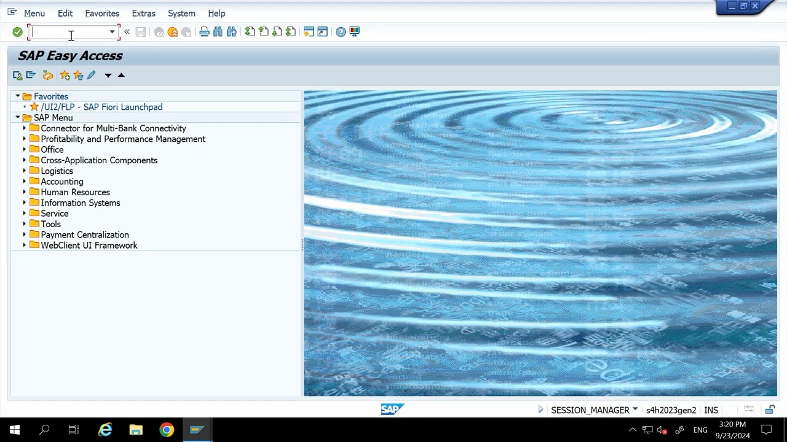Collapse the command field with double-chevron icon
The height and width of the screenshot is (442, 787).
point(127,32)
